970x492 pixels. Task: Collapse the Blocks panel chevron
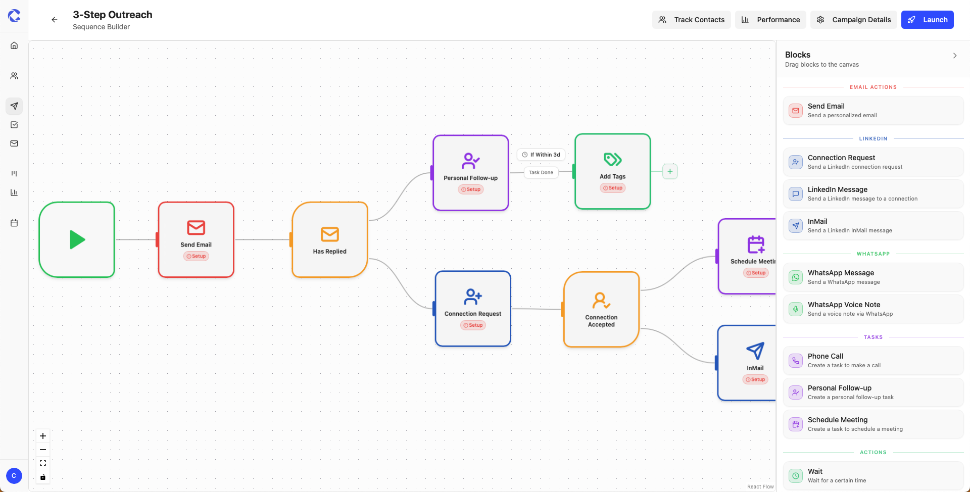[955, 56]
